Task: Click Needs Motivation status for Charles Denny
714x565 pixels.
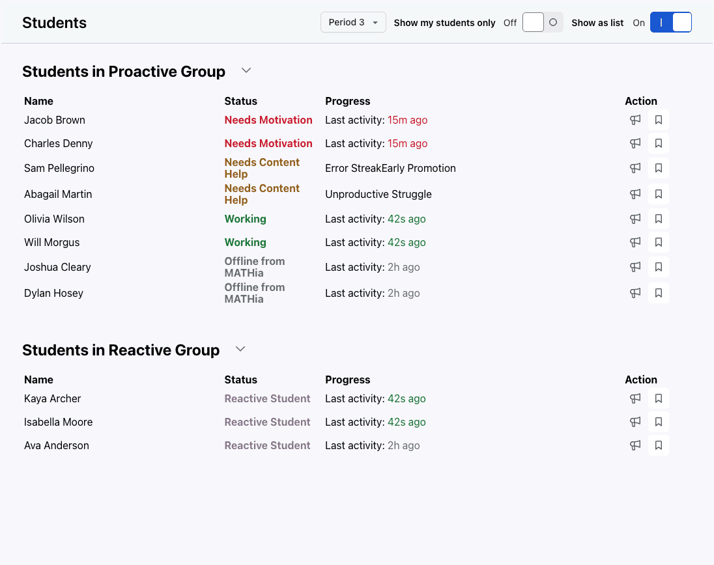Action: point(268,143)
